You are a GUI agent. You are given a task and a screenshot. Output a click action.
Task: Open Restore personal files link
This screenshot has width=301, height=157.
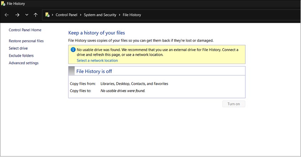click(x=26, y=41)
